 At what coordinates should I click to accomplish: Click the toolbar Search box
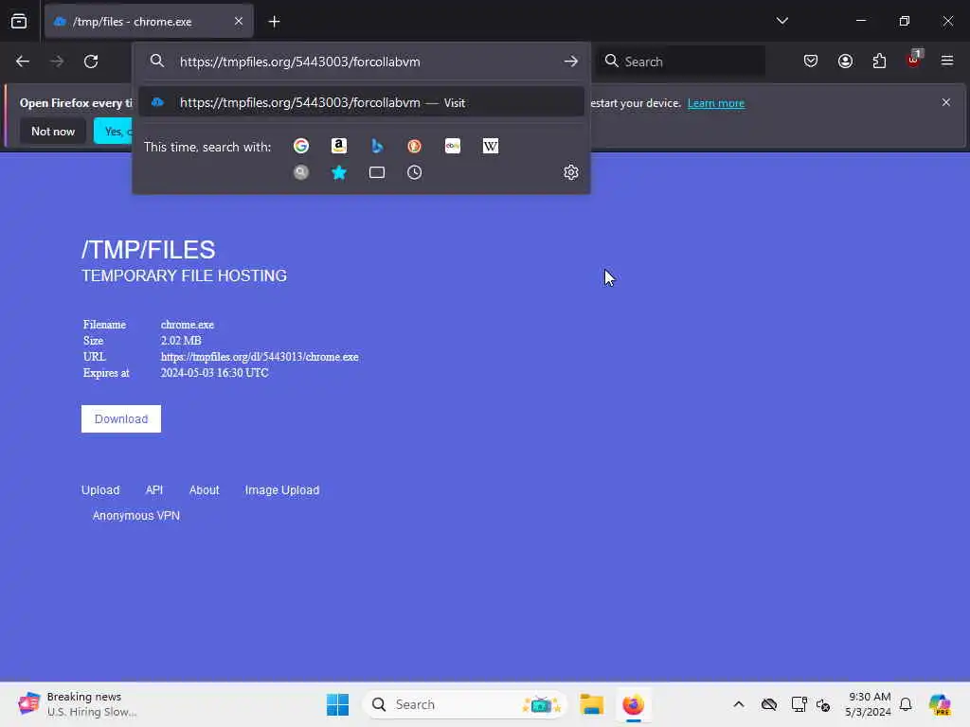click(682, 62)
